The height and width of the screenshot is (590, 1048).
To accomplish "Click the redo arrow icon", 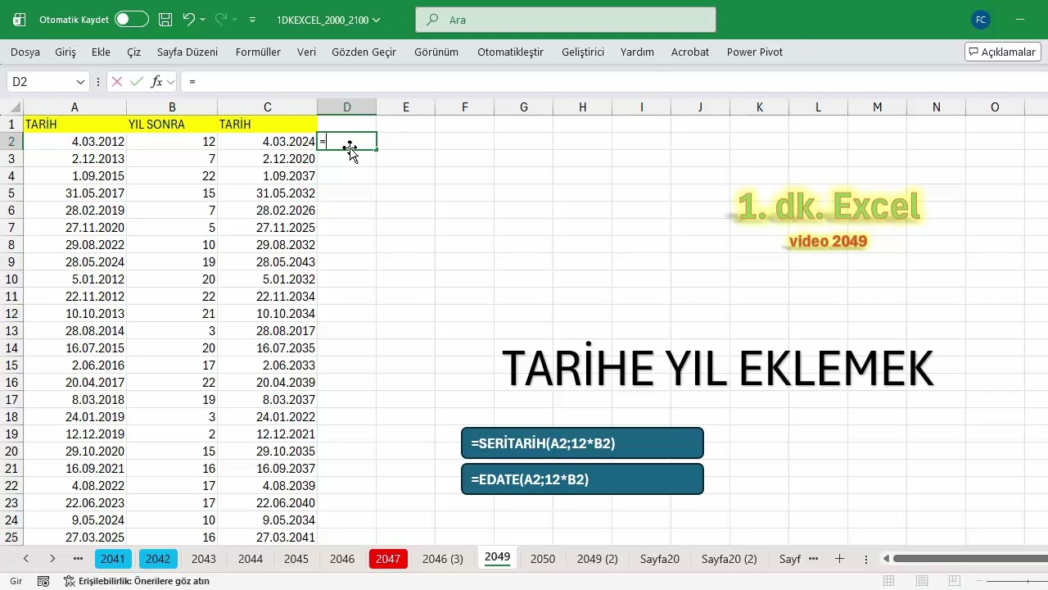I will click(221, 19).
